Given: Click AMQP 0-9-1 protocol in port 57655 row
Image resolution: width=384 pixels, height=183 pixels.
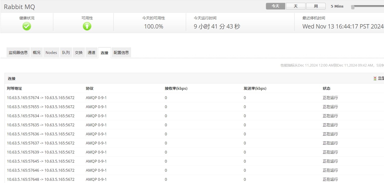Looking at the screenshot, I should 96,107.
